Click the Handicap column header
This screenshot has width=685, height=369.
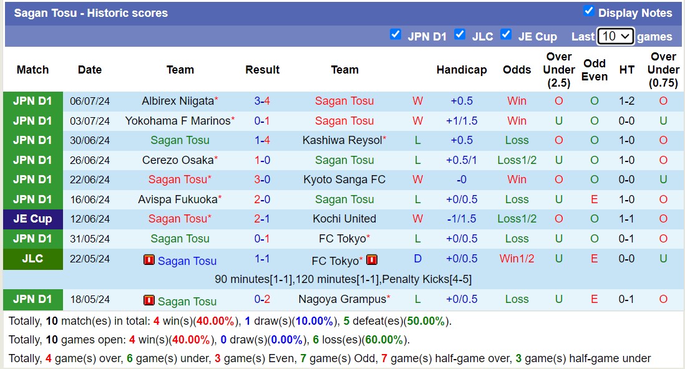click(x=462, y=70)
